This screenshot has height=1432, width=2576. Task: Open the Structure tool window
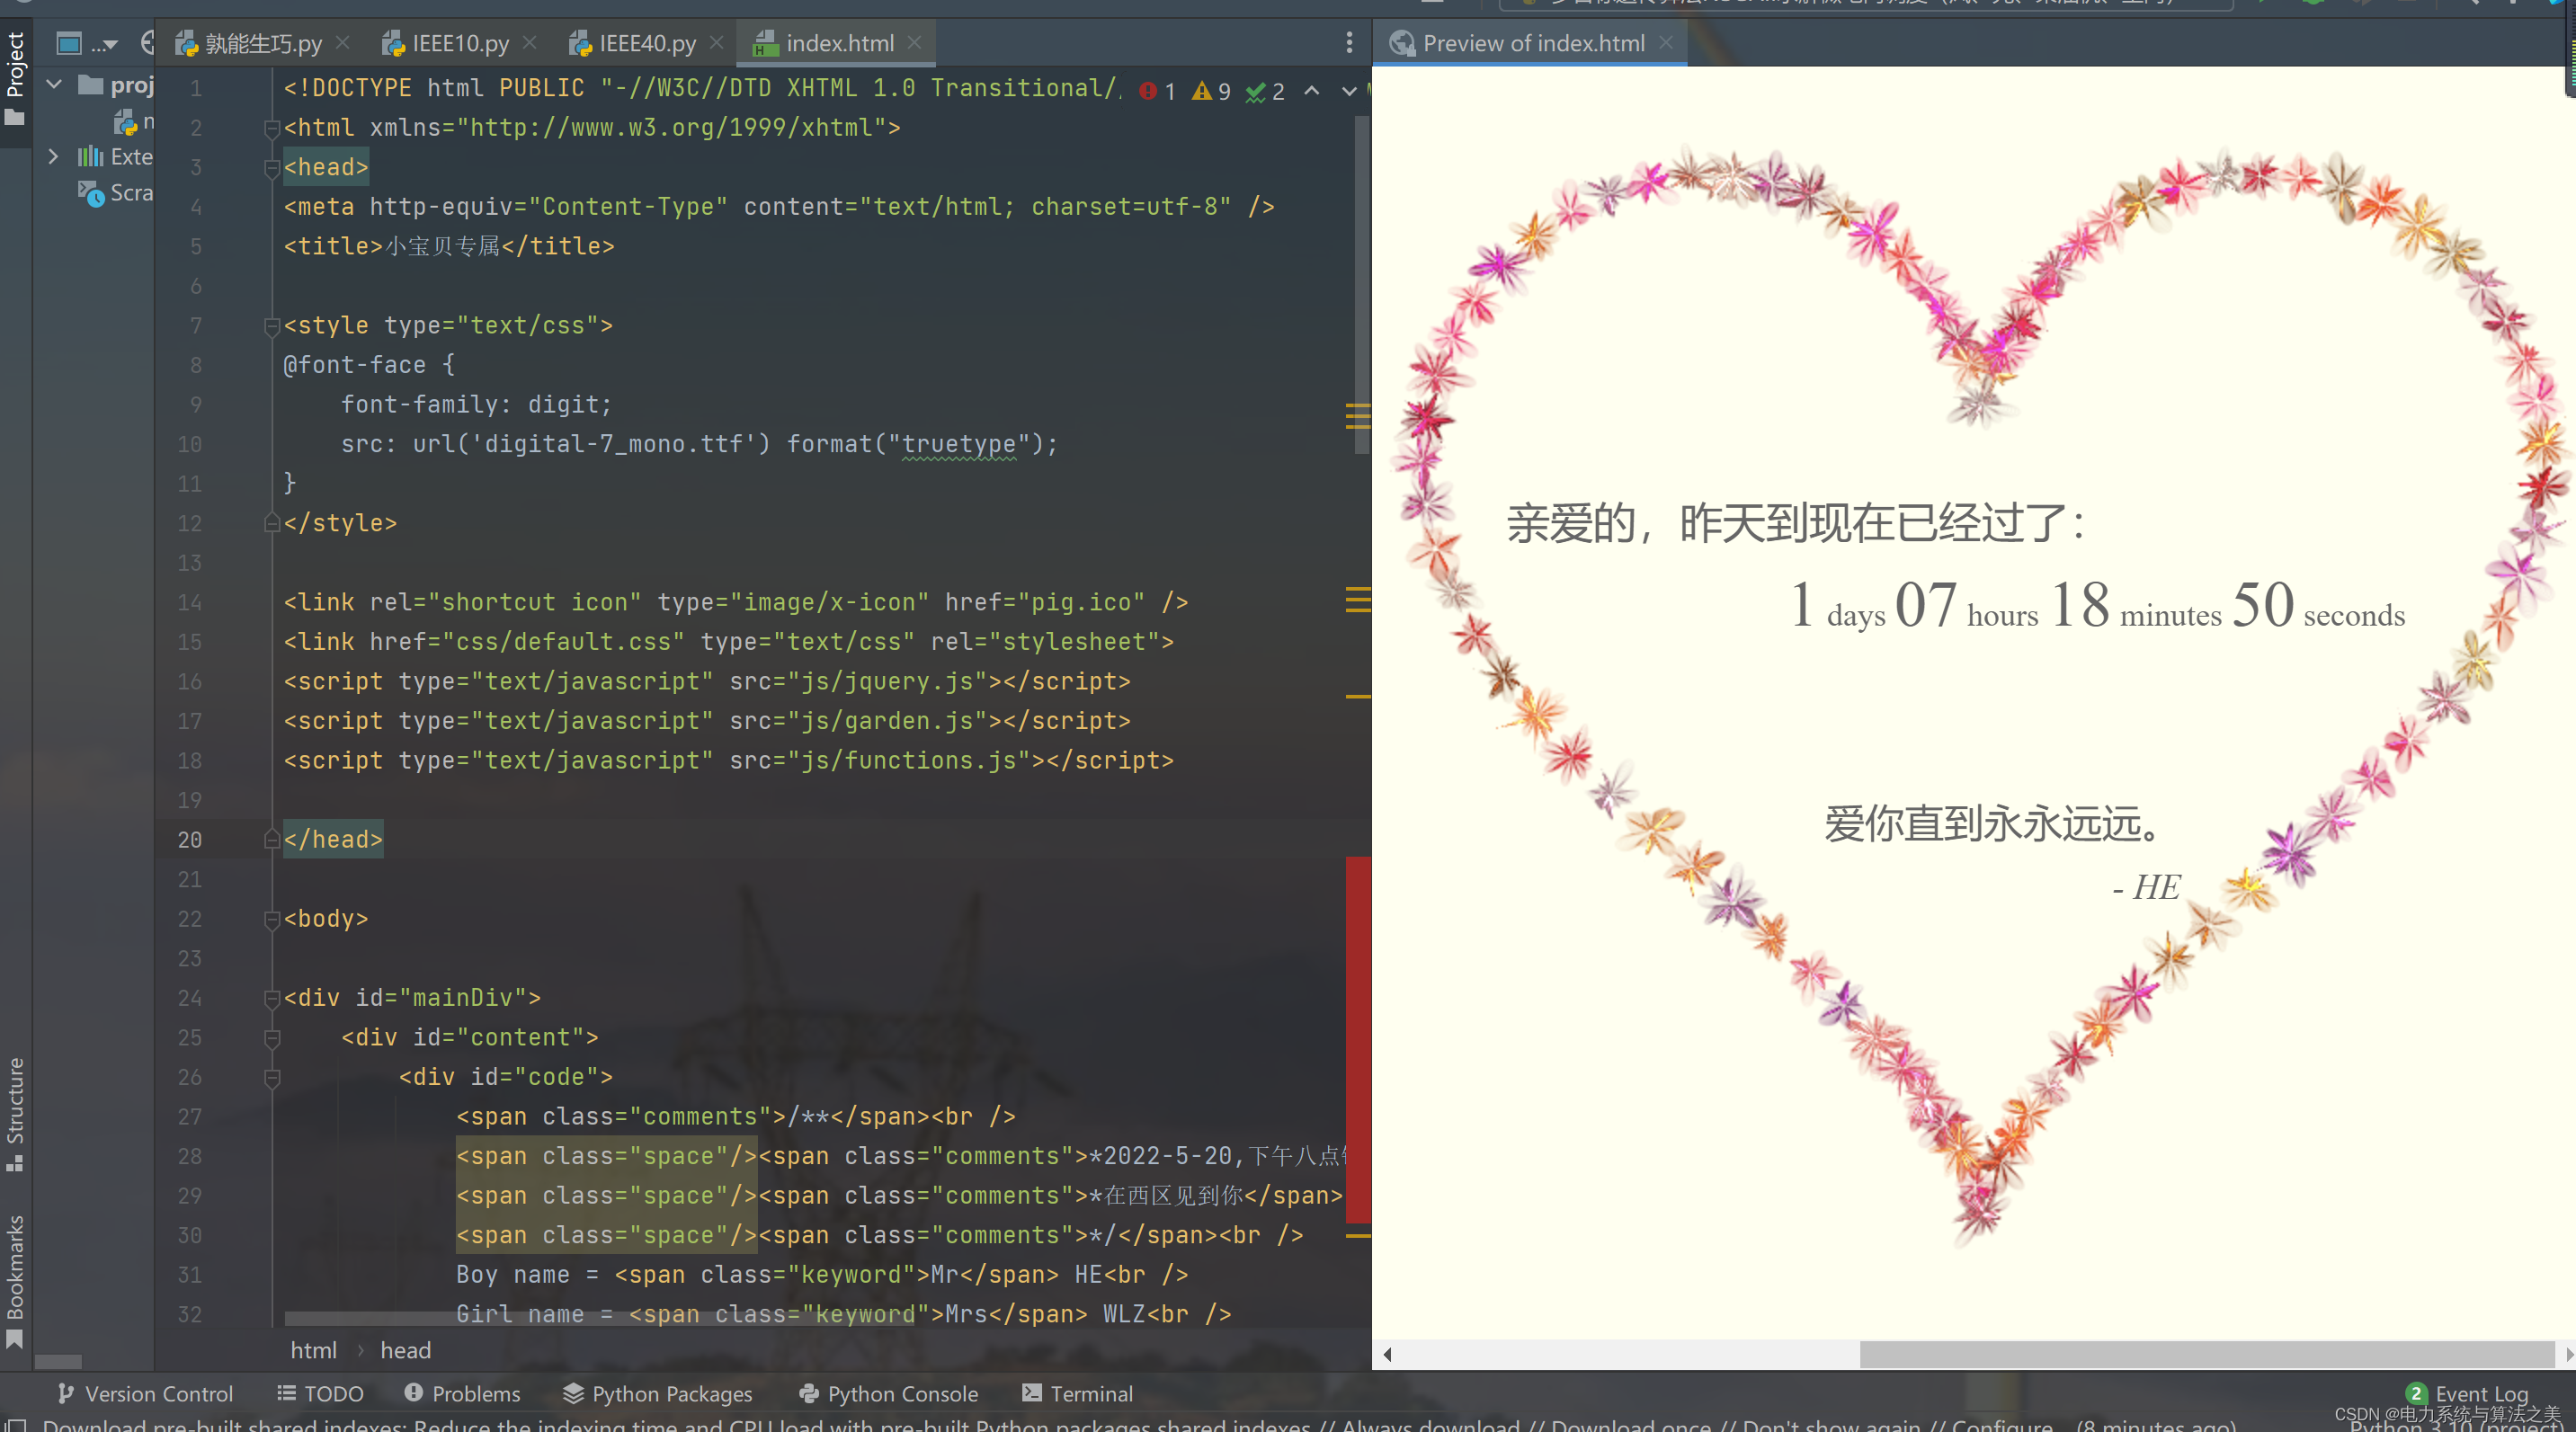tap(15, 1110)
